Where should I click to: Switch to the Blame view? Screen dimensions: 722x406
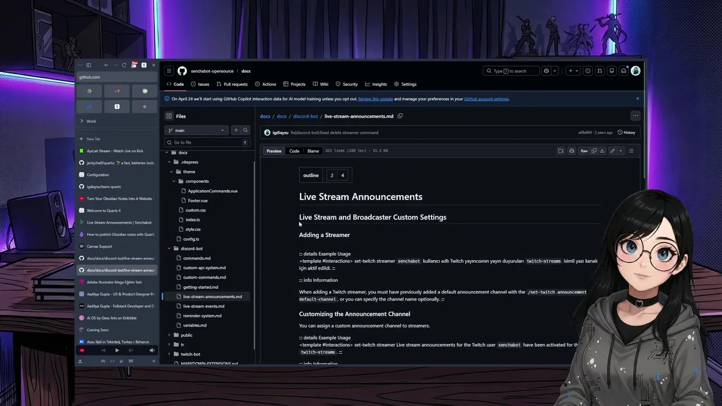tap(313, 151)
